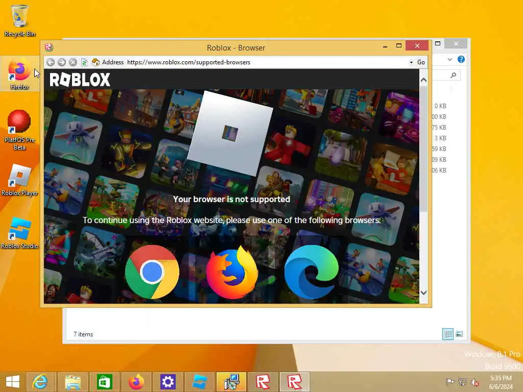Click the 09 KB size entry in Explorer
The image size is (523, 392).
coord(439,159)
